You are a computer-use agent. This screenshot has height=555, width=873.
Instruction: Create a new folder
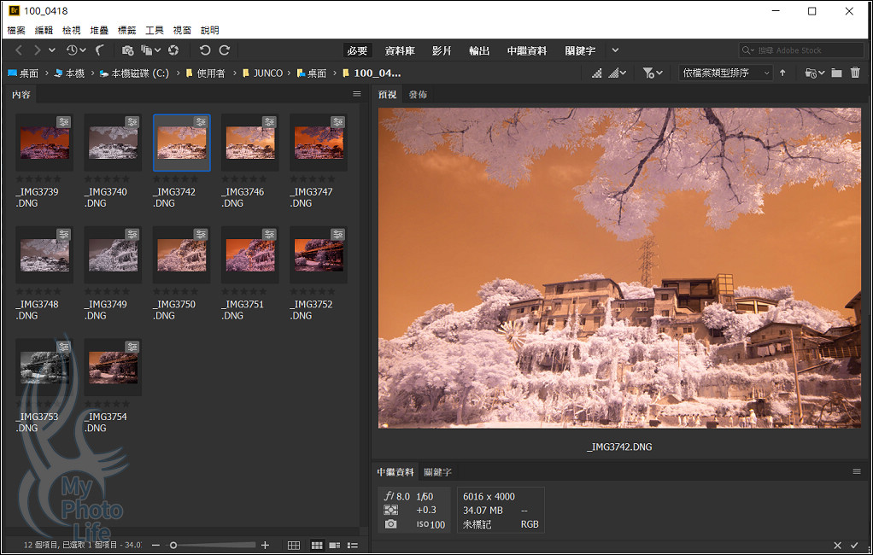836,73
